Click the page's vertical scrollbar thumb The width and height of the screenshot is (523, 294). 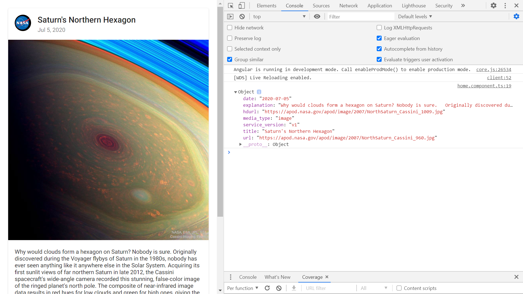[220, 112]
